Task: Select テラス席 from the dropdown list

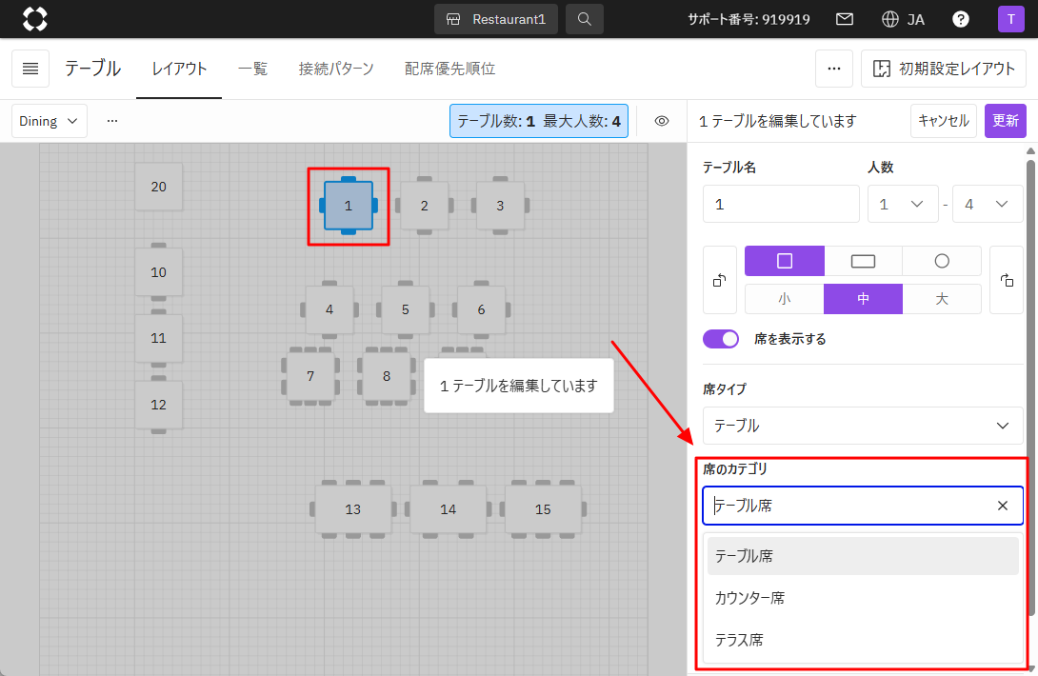Action: 863,640
